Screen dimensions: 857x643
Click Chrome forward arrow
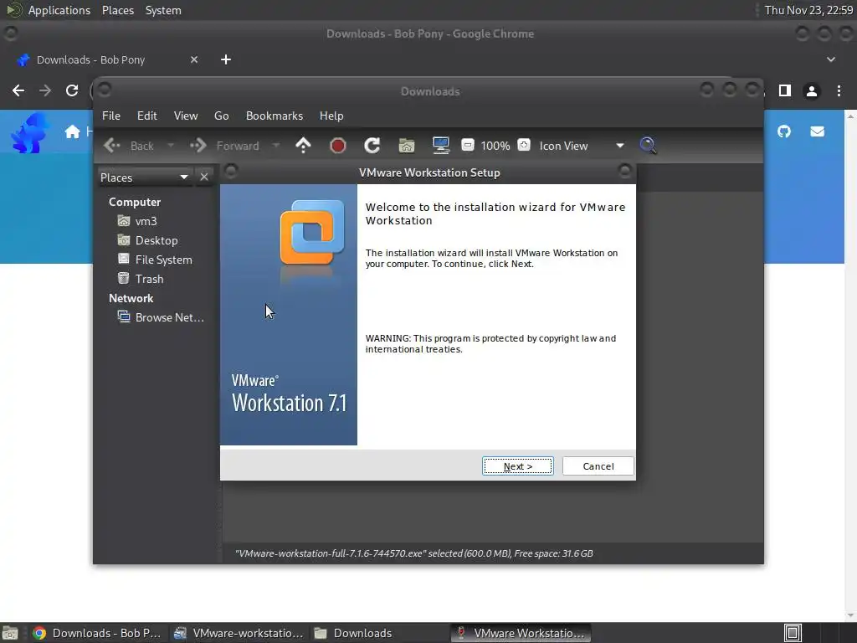pos(45,90)
